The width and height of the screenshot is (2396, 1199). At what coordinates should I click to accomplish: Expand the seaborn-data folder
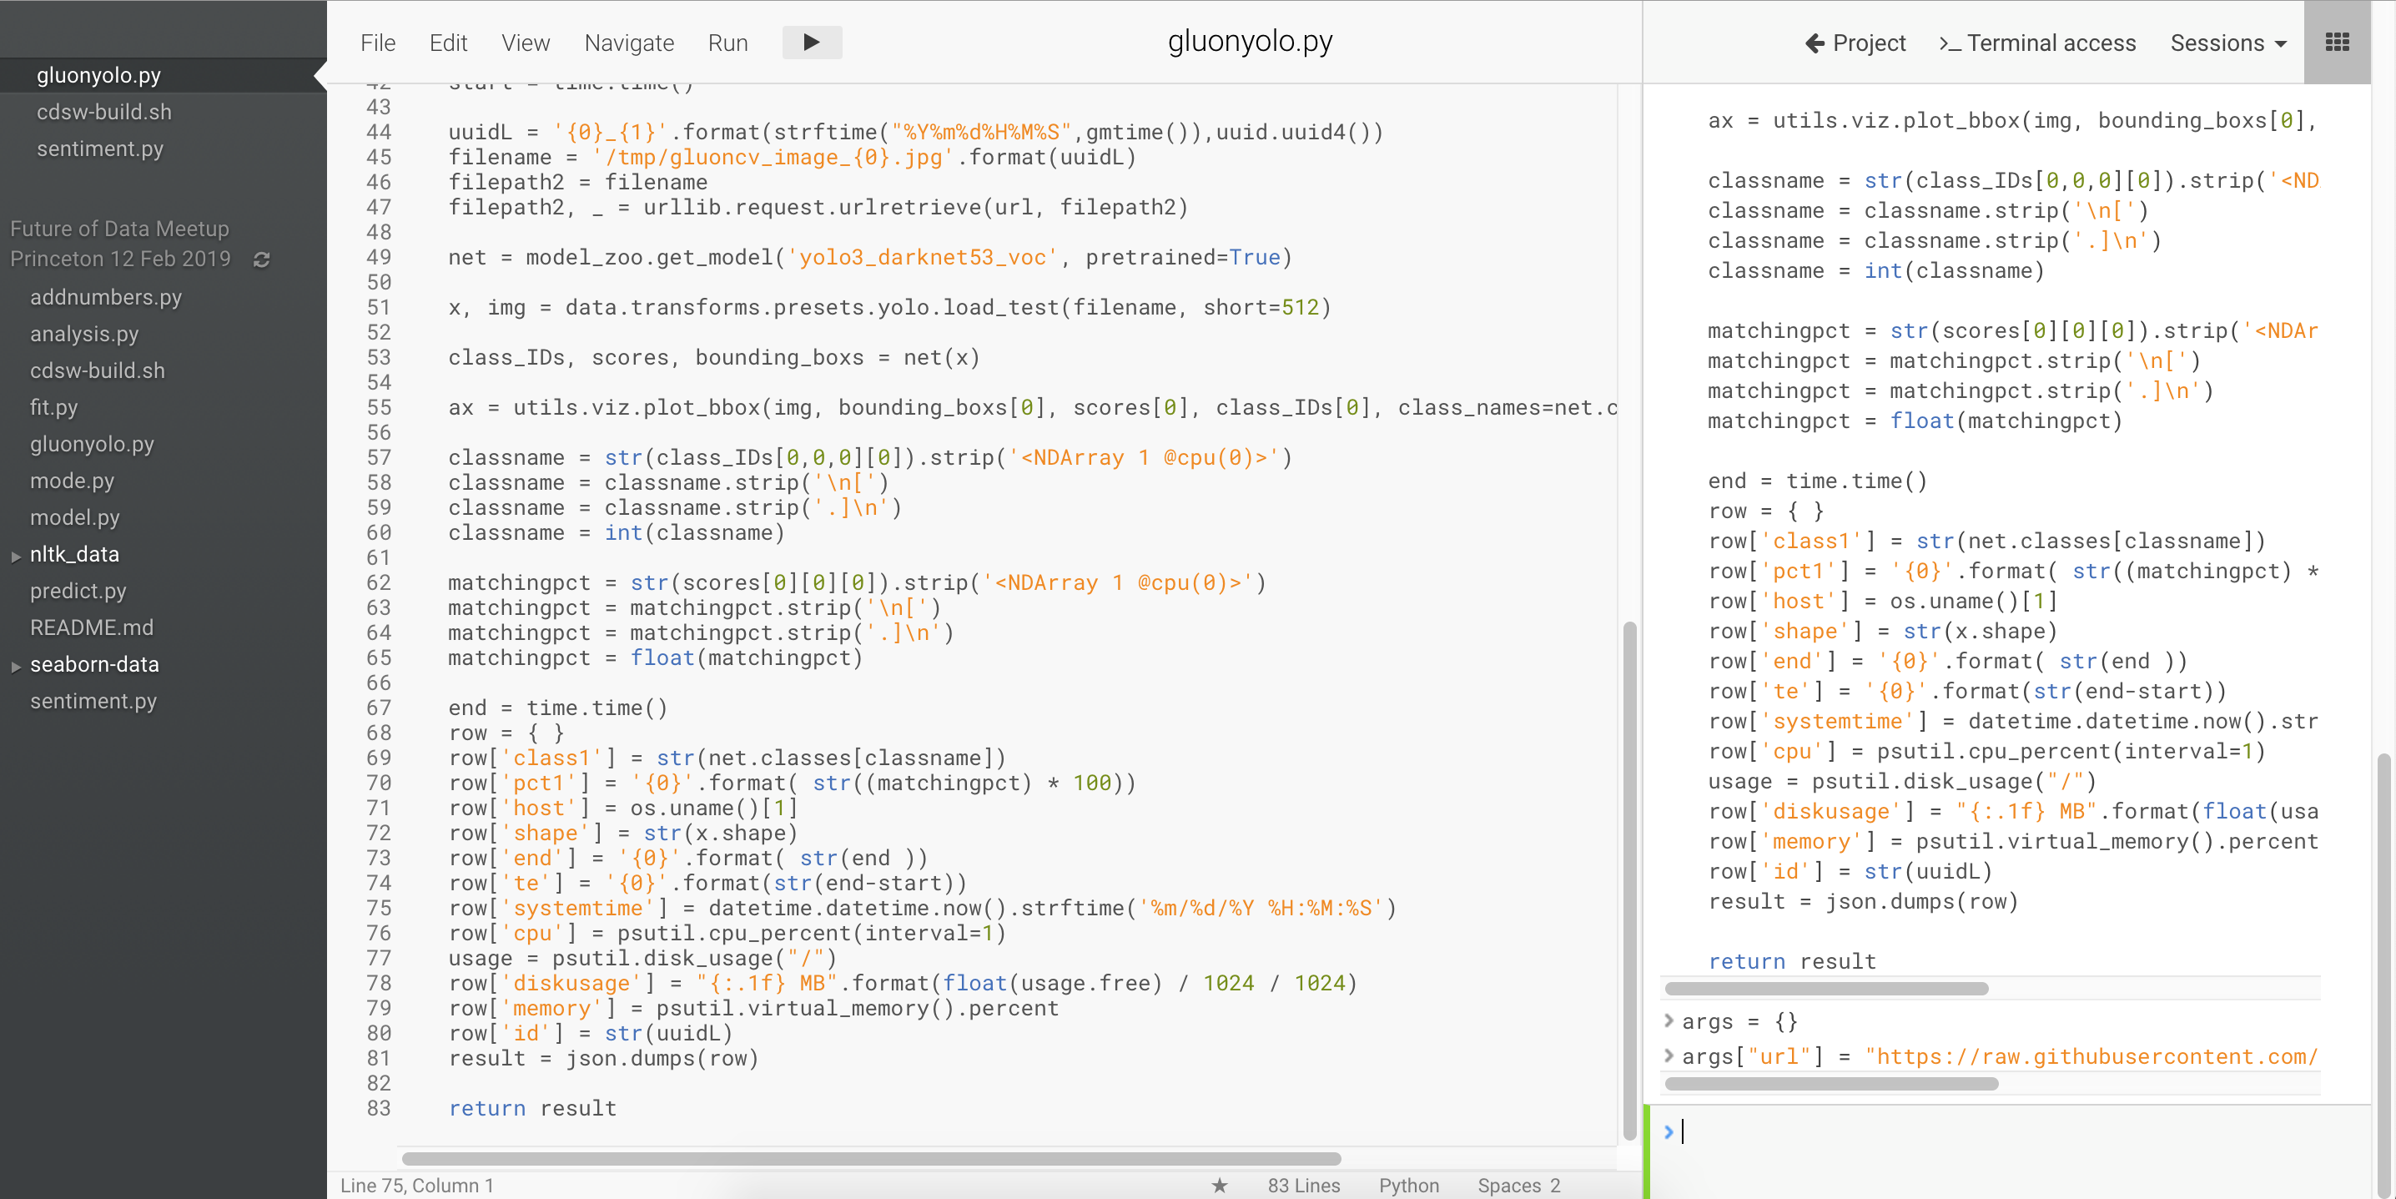[16, 666]
